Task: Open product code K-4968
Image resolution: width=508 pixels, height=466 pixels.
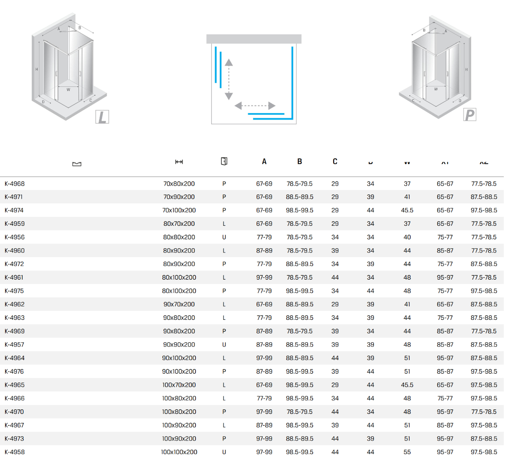Action: (x=15, y=184)
